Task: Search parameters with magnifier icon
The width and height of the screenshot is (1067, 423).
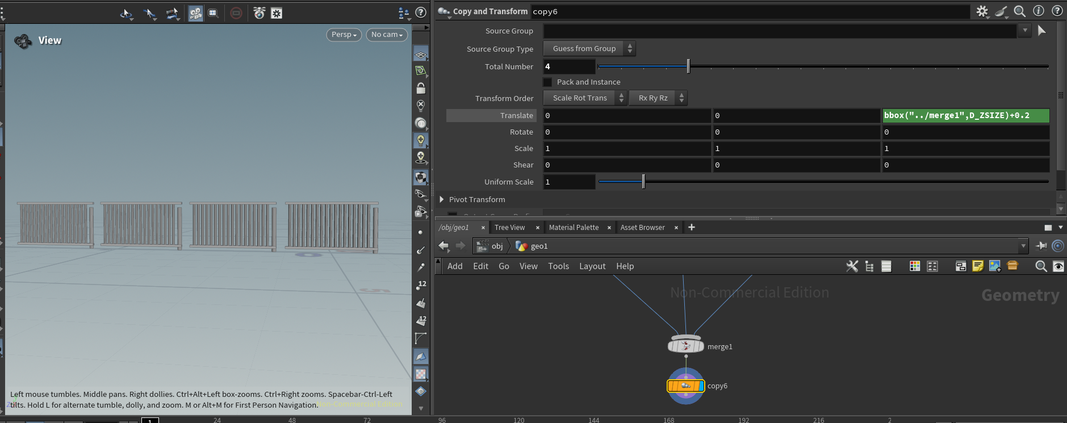Action: coord(1019,11)
